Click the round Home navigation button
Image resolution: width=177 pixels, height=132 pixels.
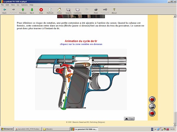click(152, 106)
